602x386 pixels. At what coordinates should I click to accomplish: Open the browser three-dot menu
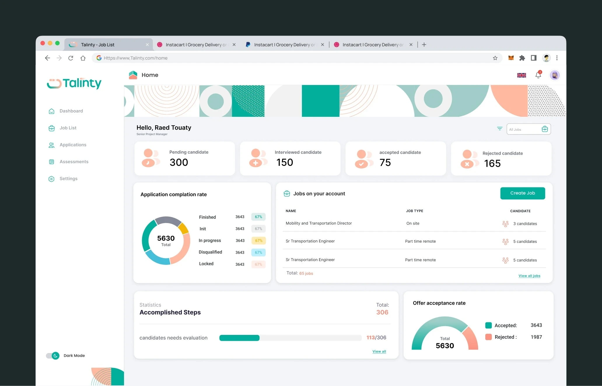tap(557, 58)
